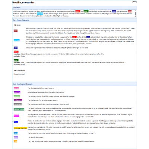The width and height of the screenshot is (149, 149).
Task: Click the definition box scroll down arrow
Action: [x=136, y=17]
